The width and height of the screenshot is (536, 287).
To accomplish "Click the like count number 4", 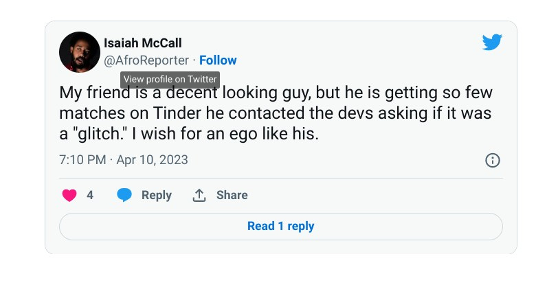I will (90, 195).
